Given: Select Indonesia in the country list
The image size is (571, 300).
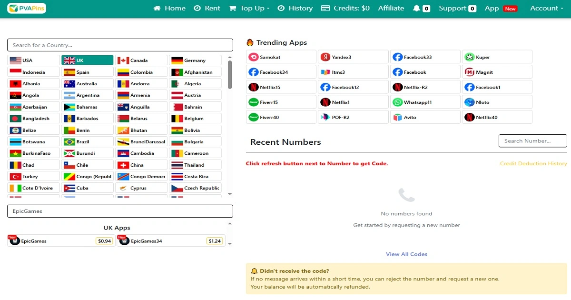Looking at the screenshot, I should tap(34, 72).
